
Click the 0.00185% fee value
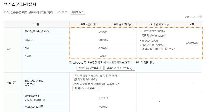pos(103,98)
